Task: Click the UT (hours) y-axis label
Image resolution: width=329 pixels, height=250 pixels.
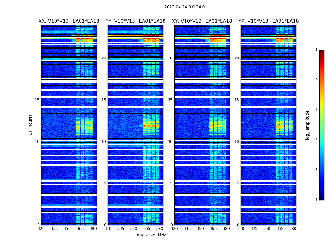Action: (31, 125)
